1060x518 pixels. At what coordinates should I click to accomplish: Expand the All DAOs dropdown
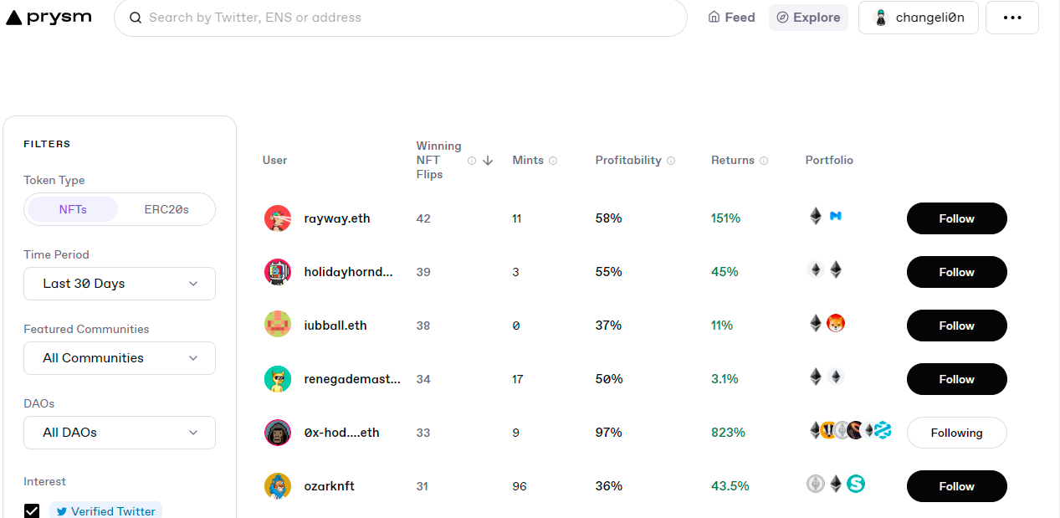(x=120, y=433)
